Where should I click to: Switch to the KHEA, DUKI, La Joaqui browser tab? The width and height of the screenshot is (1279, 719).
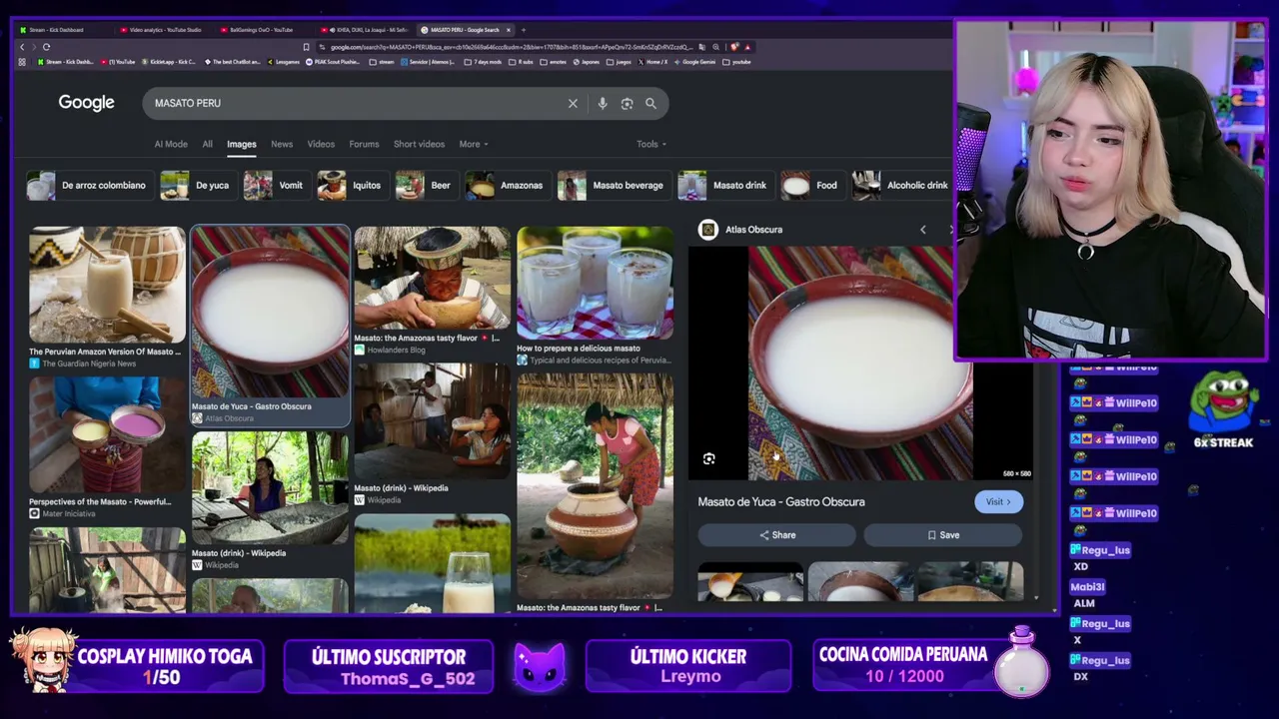tap(365, 30)
